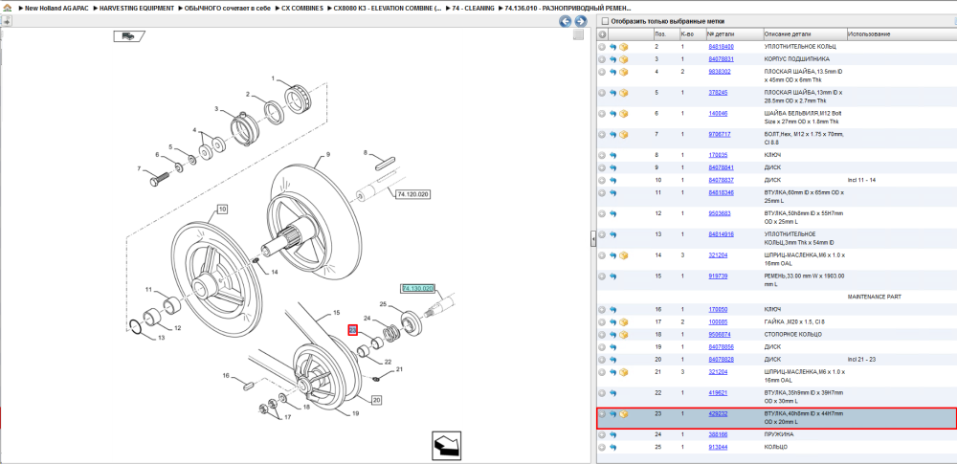Collapse the parts list splitter handle
957x464 pixels.
(x=592, y=240)
